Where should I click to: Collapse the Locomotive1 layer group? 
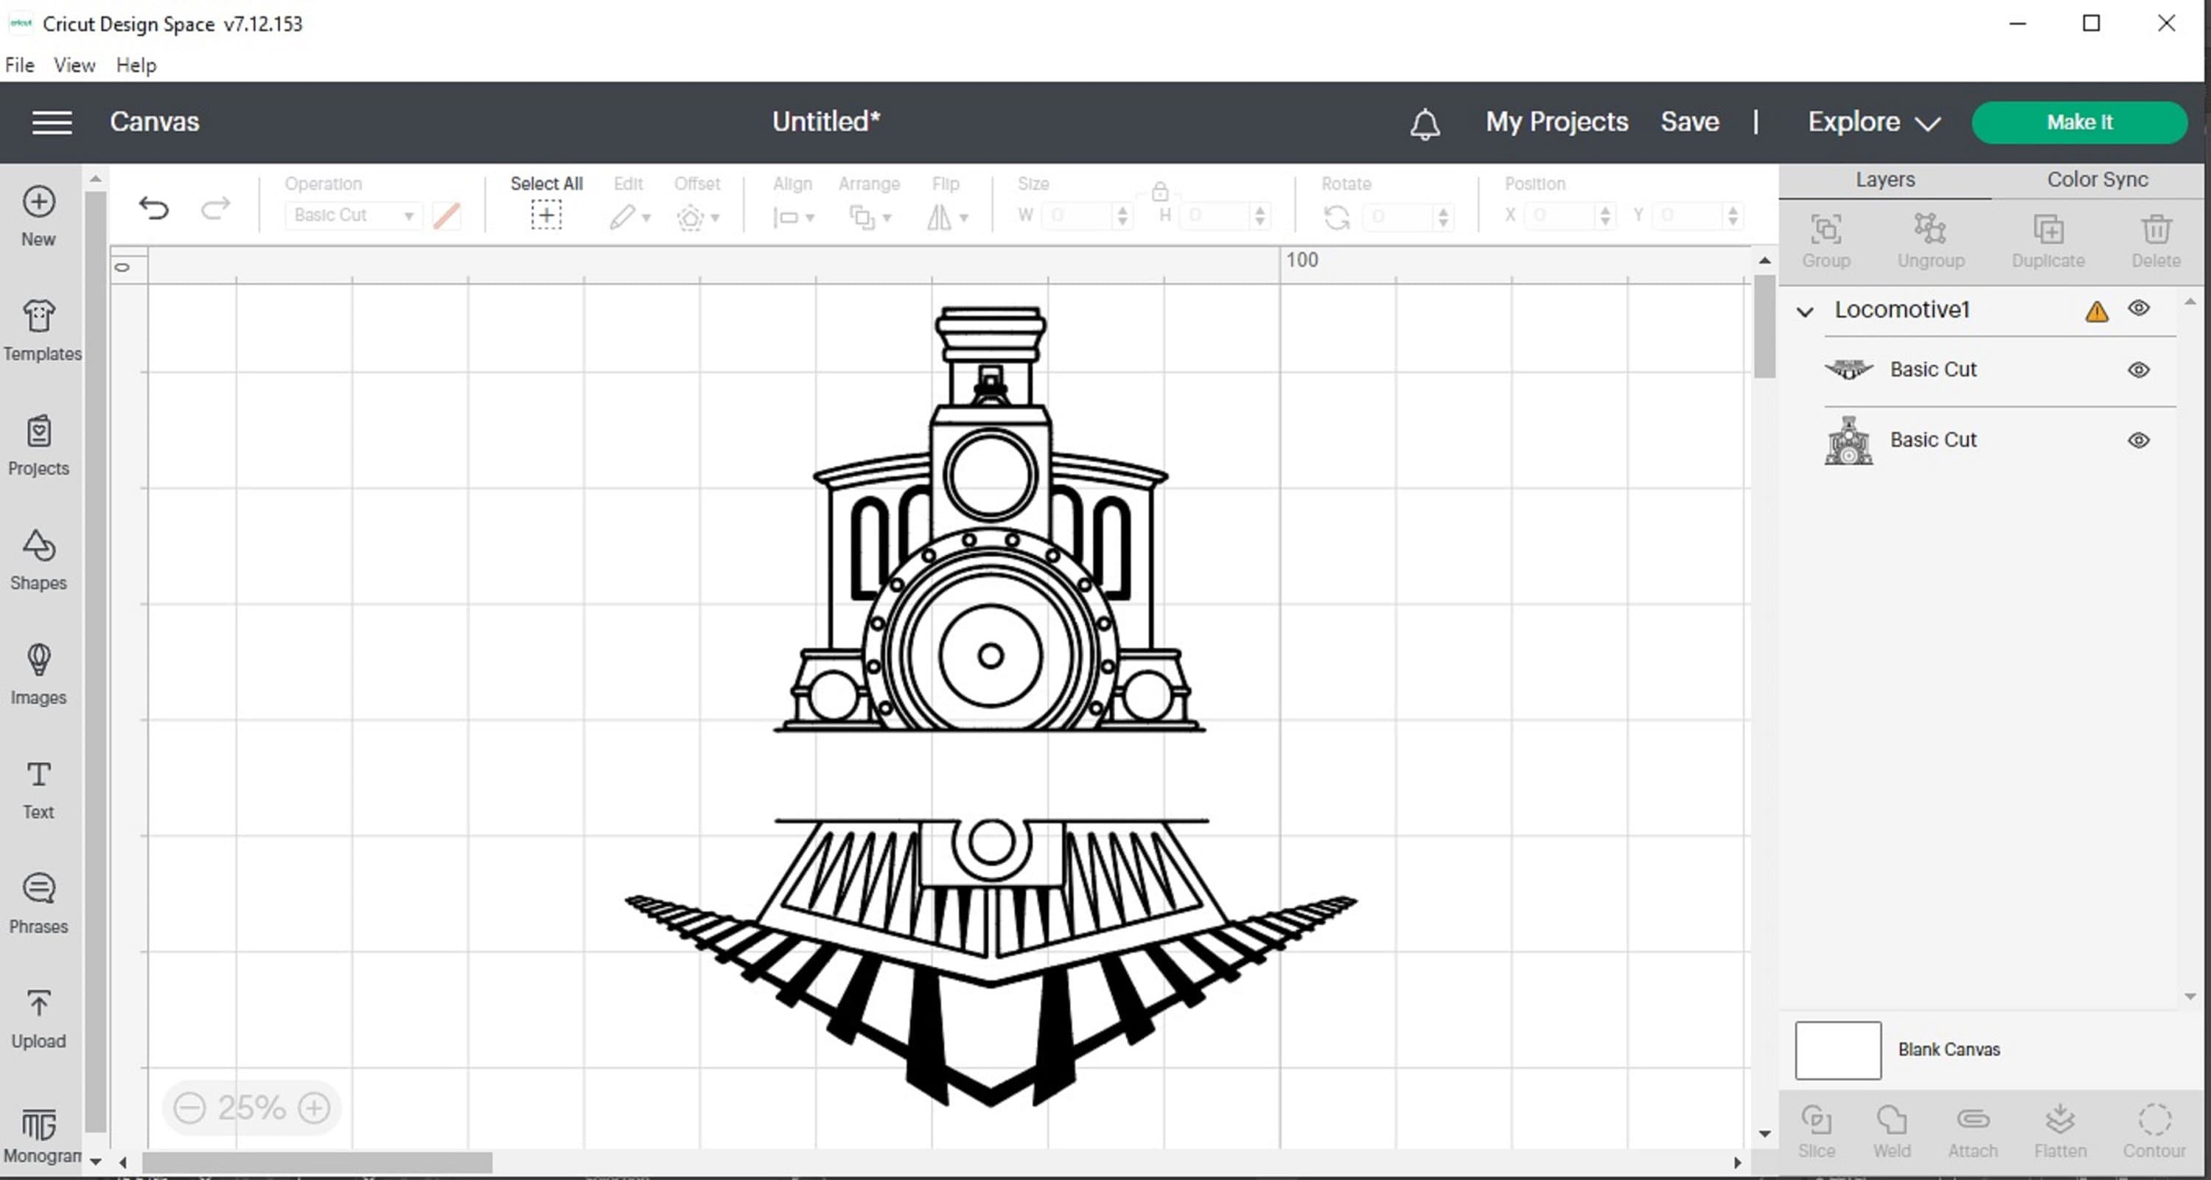[1805, 310]
